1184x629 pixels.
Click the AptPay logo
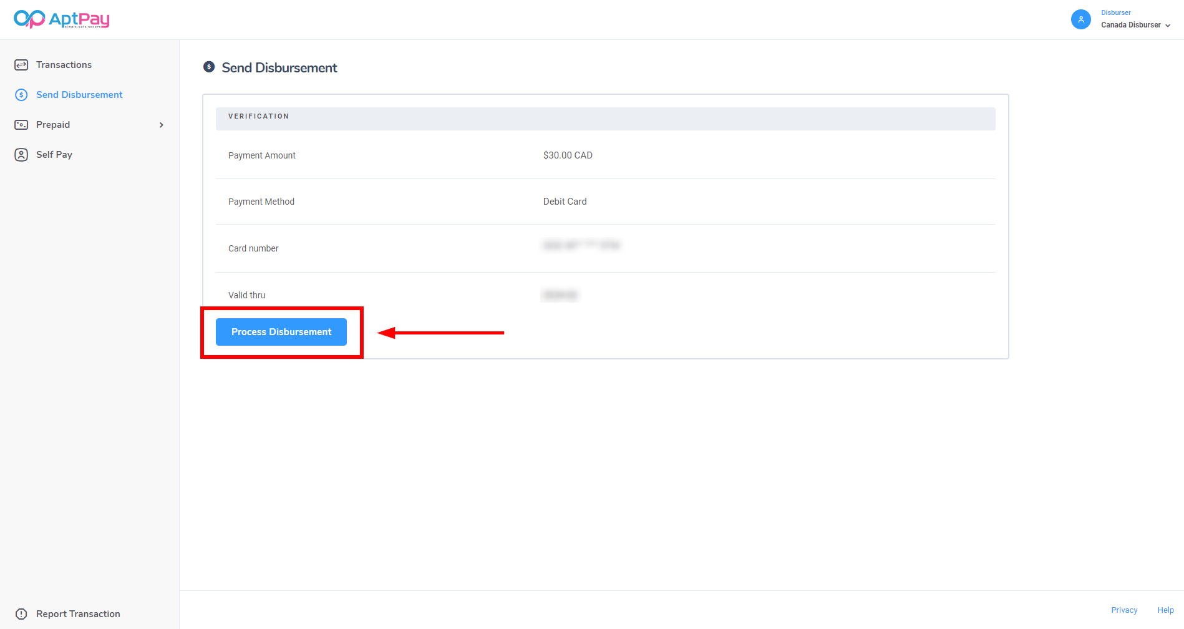[x=61, y=19]
